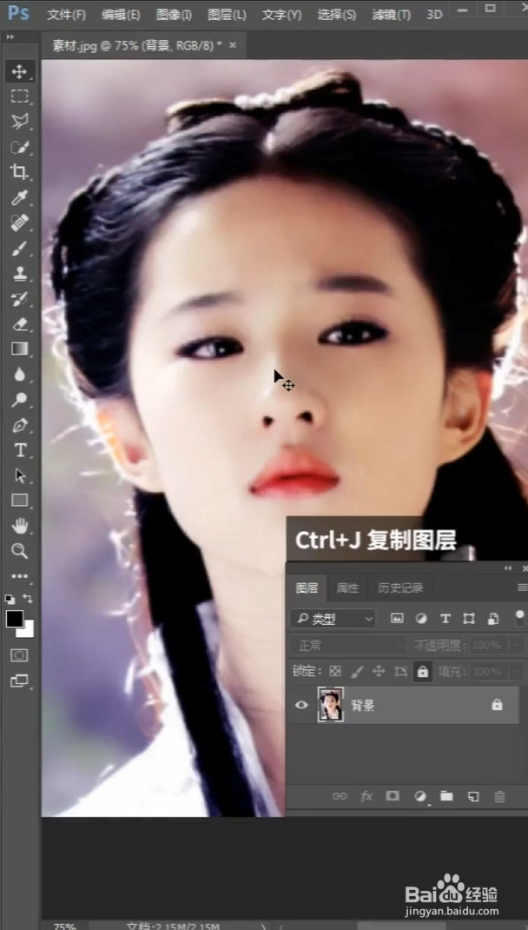The width and height of the screenshot is (528, 930).
Task: Open the Edit Toolbar three-dots button
Action: coord(20,576)
